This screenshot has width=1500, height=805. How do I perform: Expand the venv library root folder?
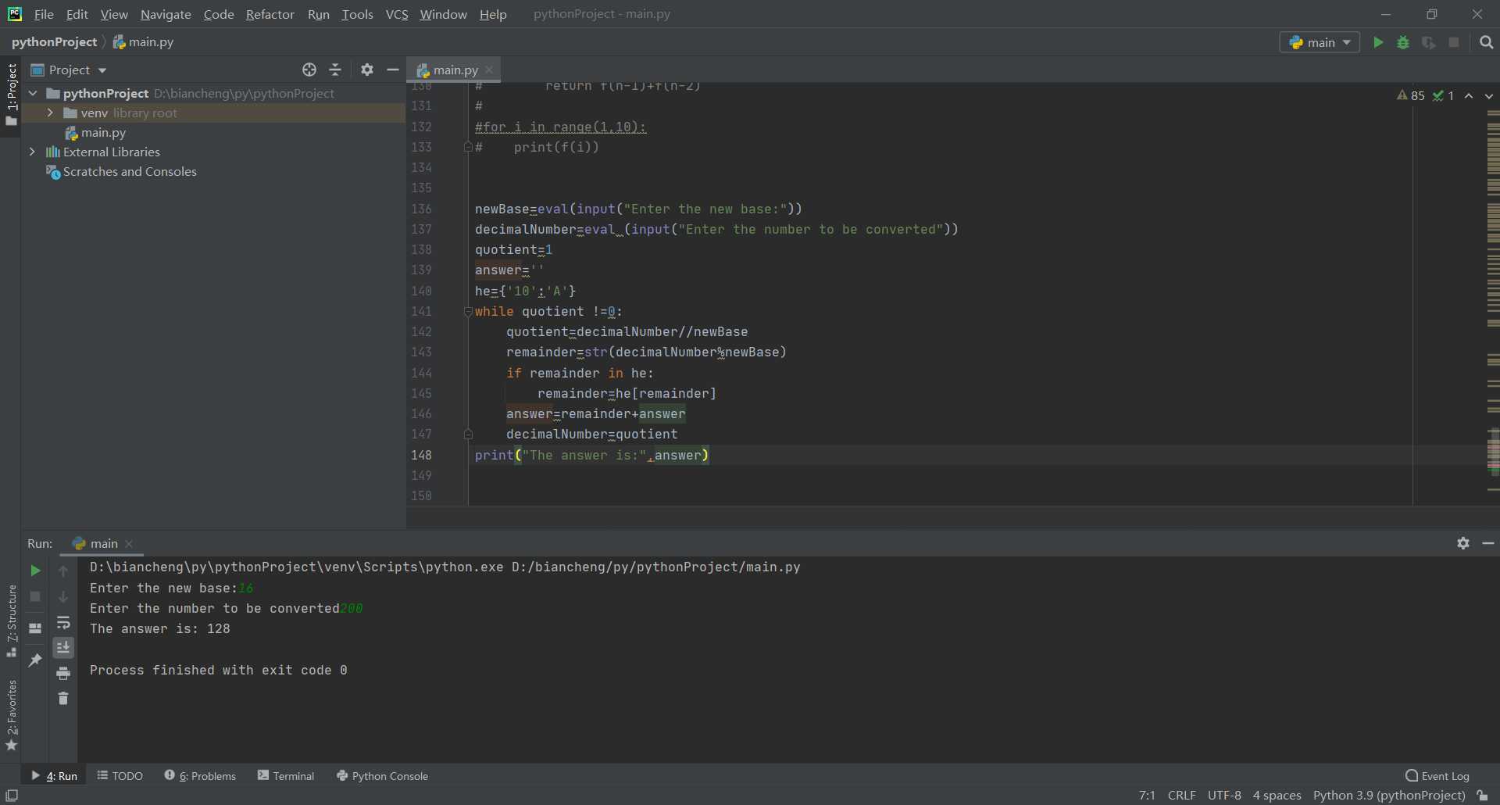[50, 113]
